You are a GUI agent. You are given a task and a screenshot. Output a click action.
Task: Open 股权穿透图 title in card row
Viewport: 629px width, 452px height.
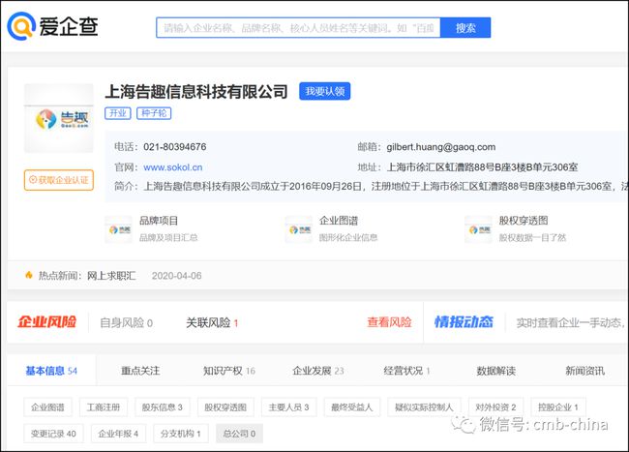pyautogui.click(x=524, y=221)
